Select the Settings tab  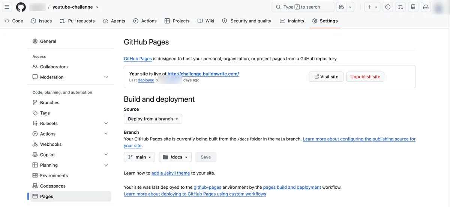pos(325,21)
